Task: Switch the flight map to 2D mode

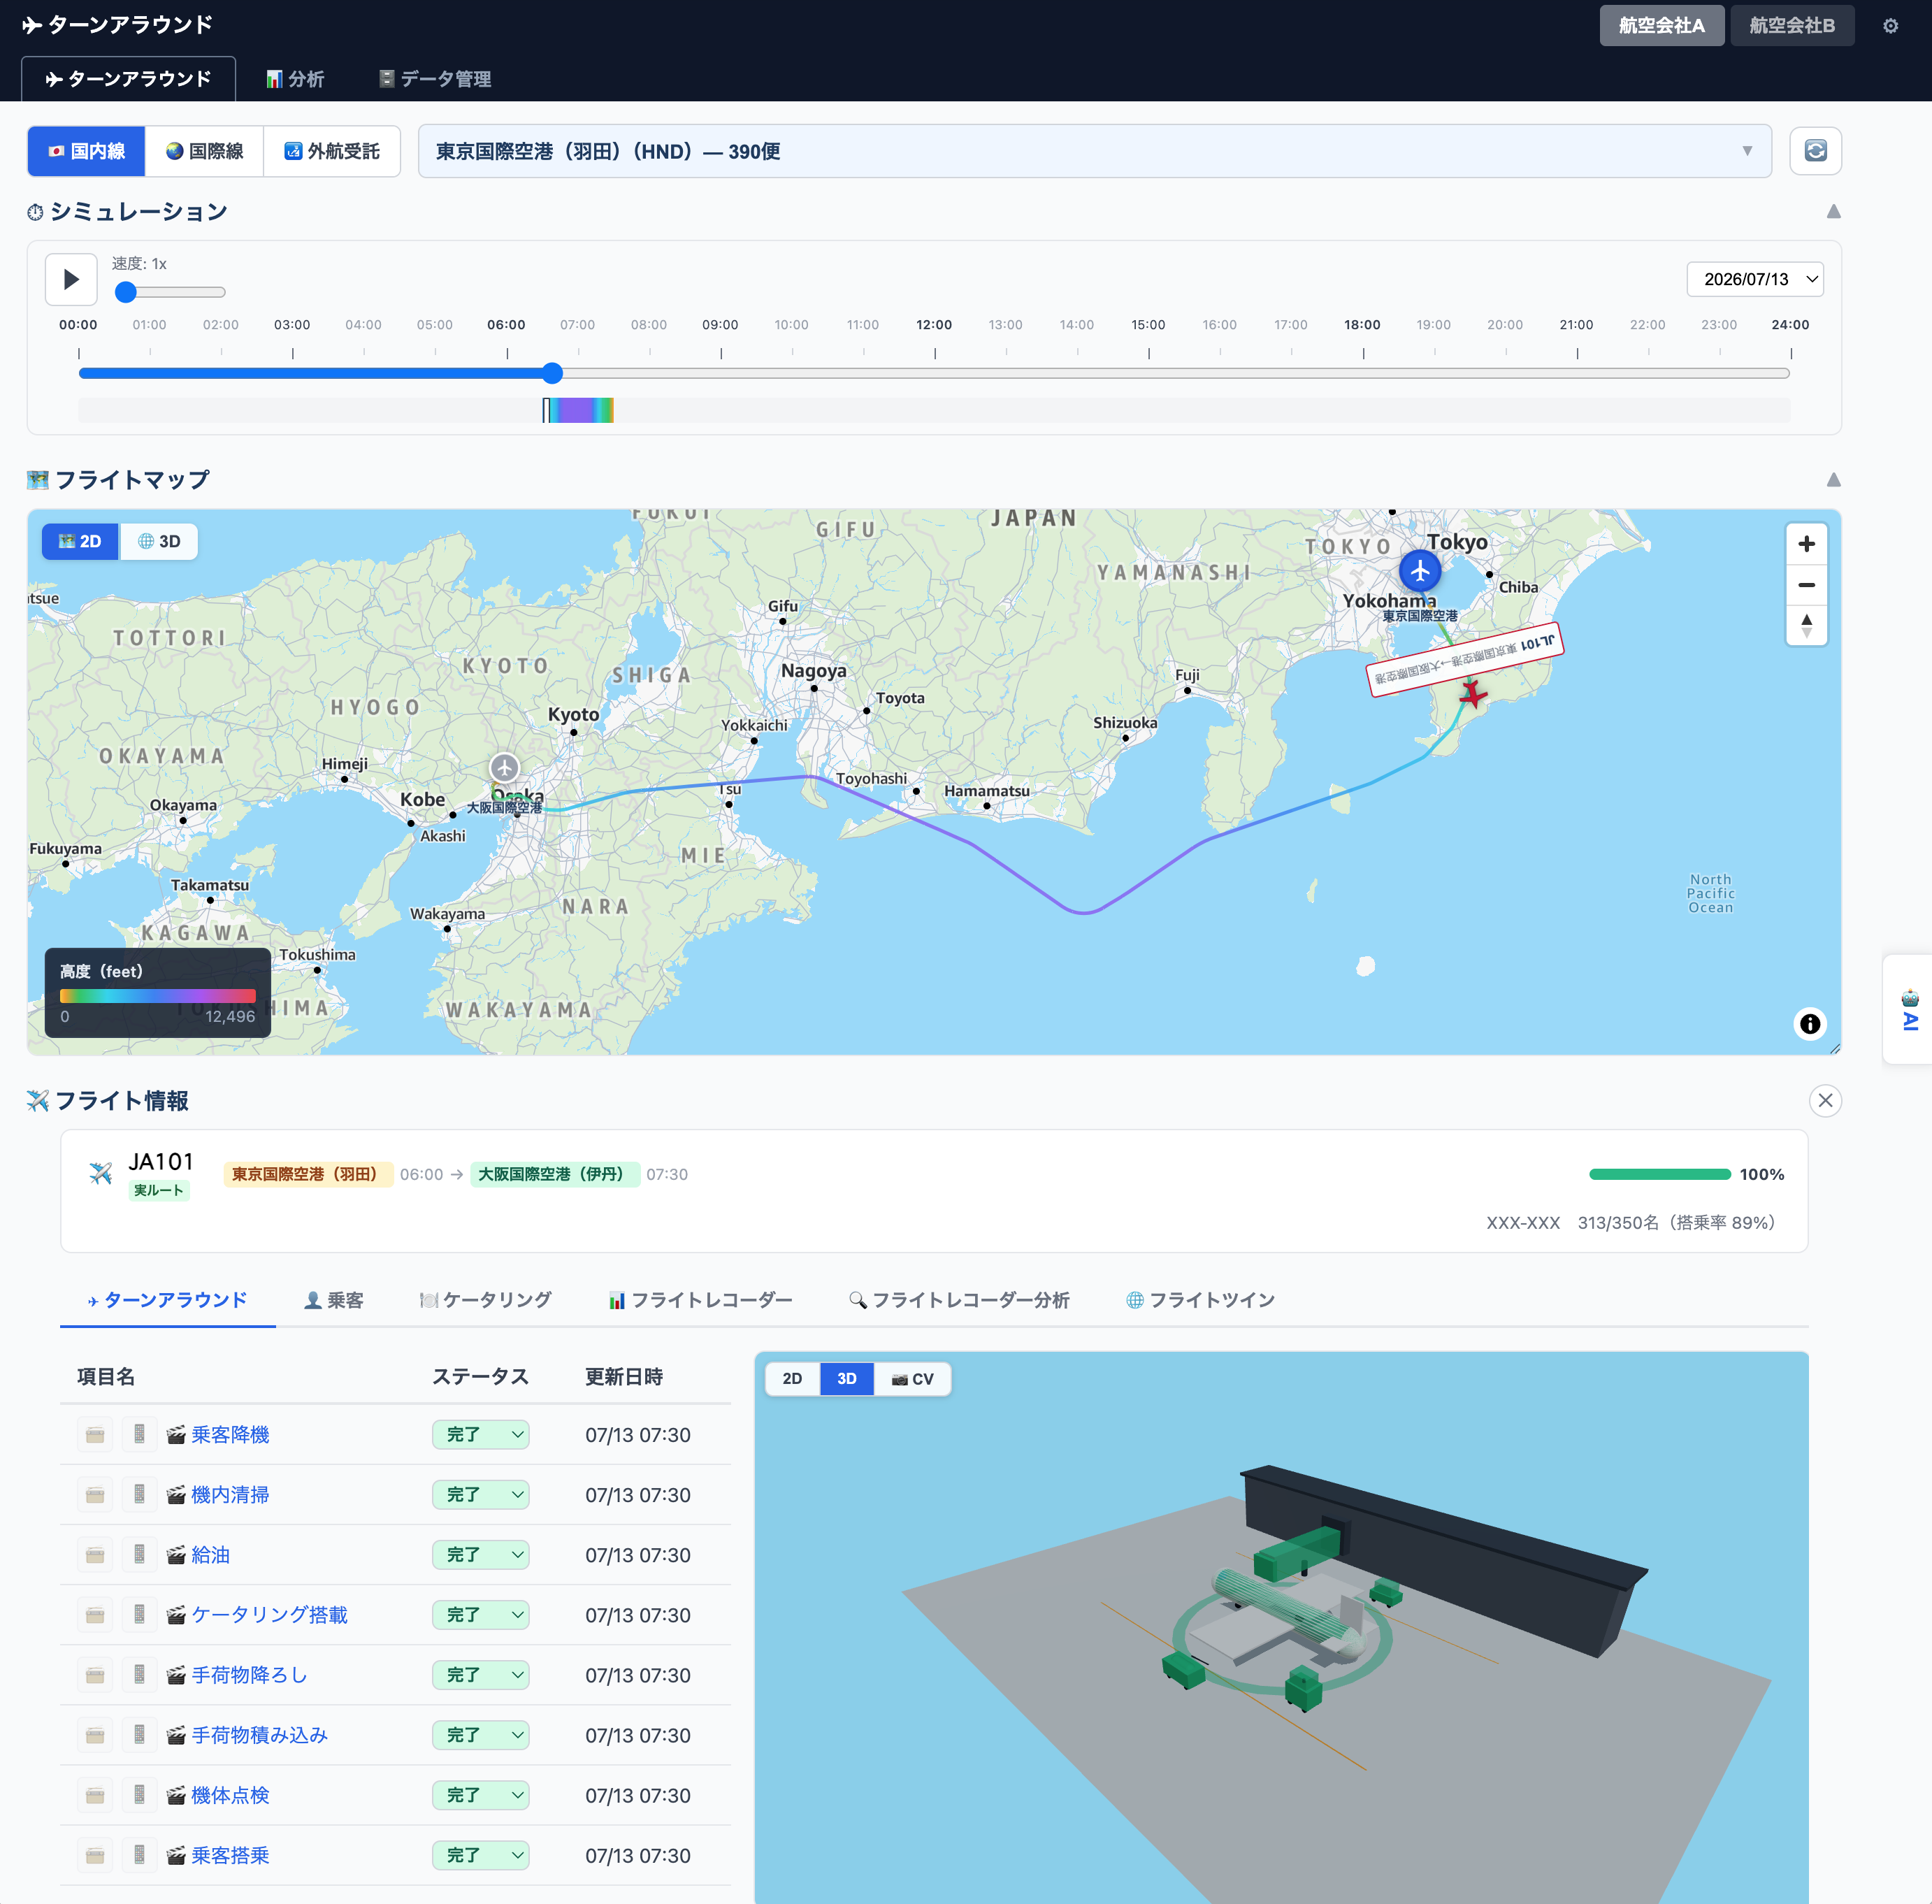Action: 80,541
